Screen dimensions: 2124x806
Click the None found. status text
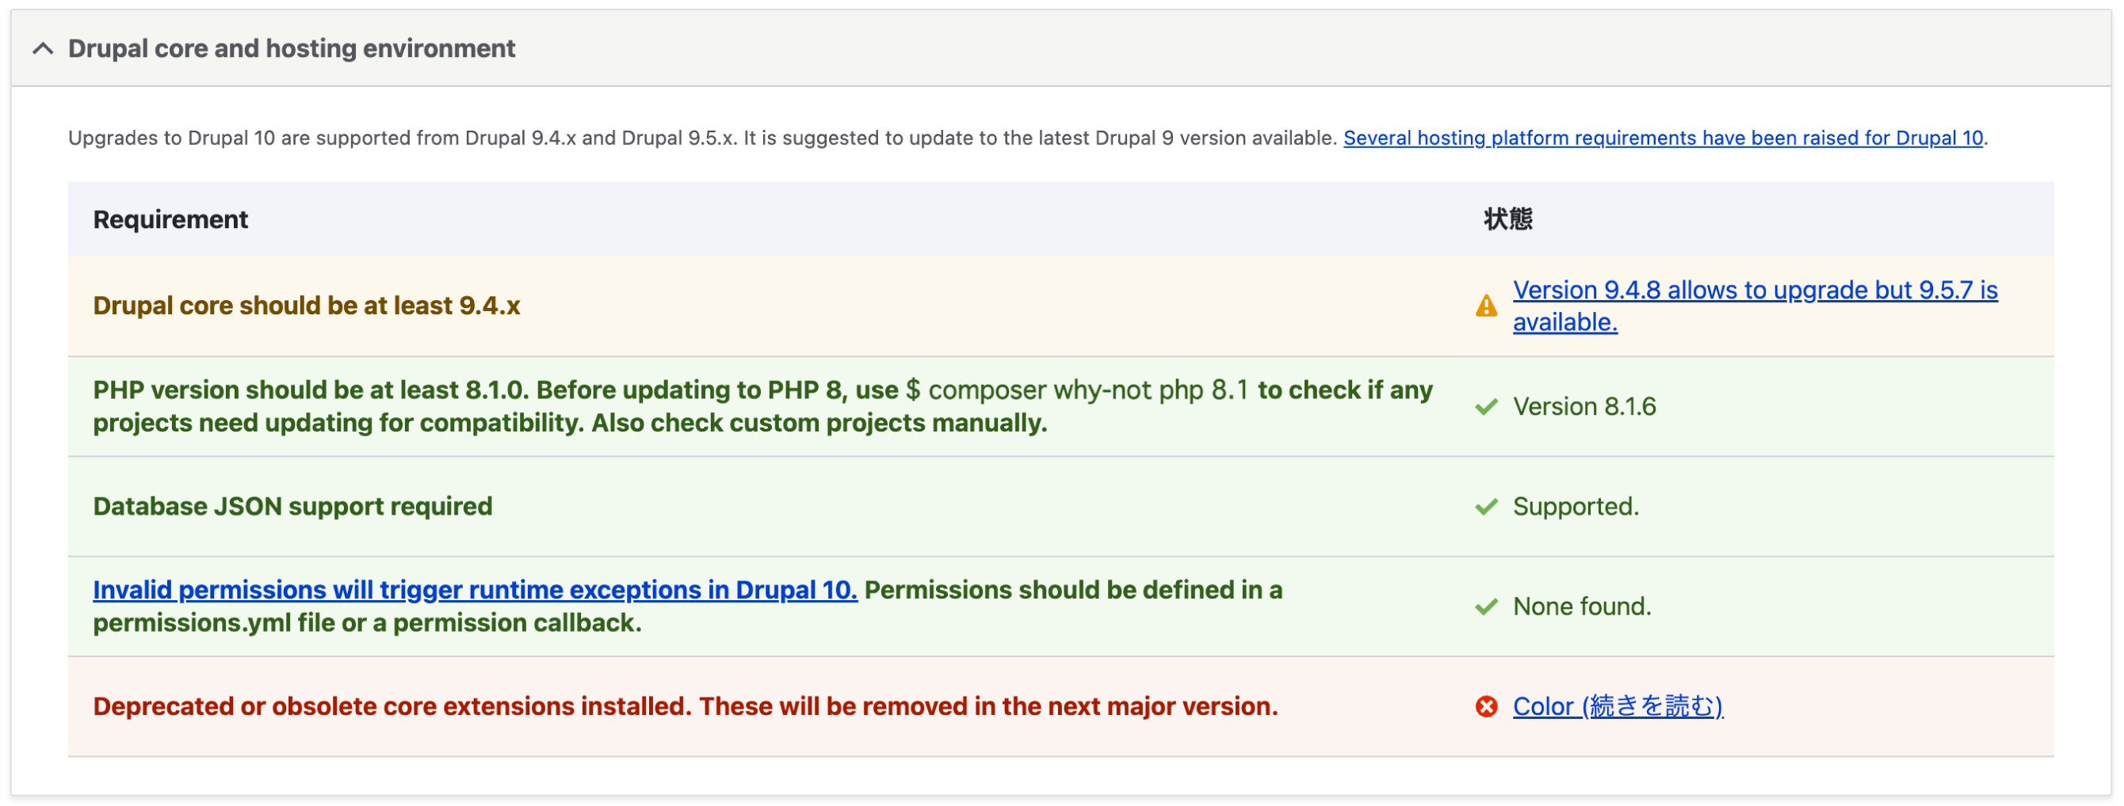[1581, 607]
